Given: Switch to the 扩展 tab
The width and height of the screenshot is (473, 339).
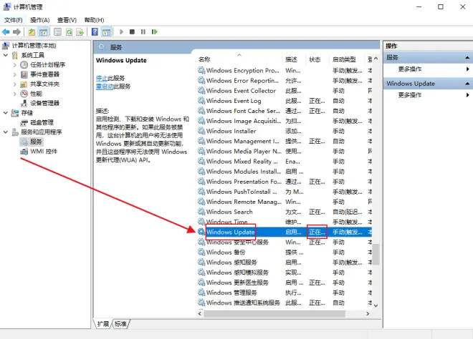Looking at the screenshot, I should point(103,324).
